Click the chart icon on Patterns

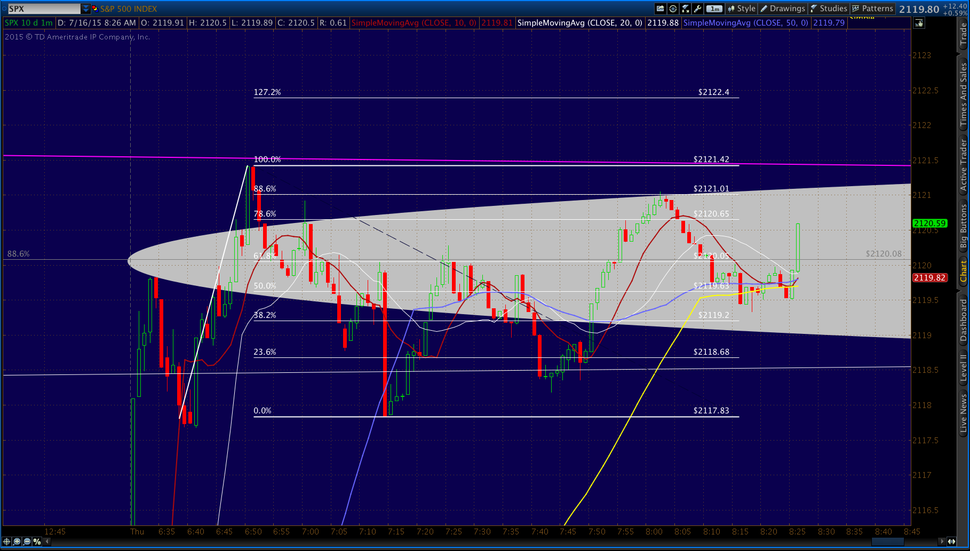[x=856, y=9]
